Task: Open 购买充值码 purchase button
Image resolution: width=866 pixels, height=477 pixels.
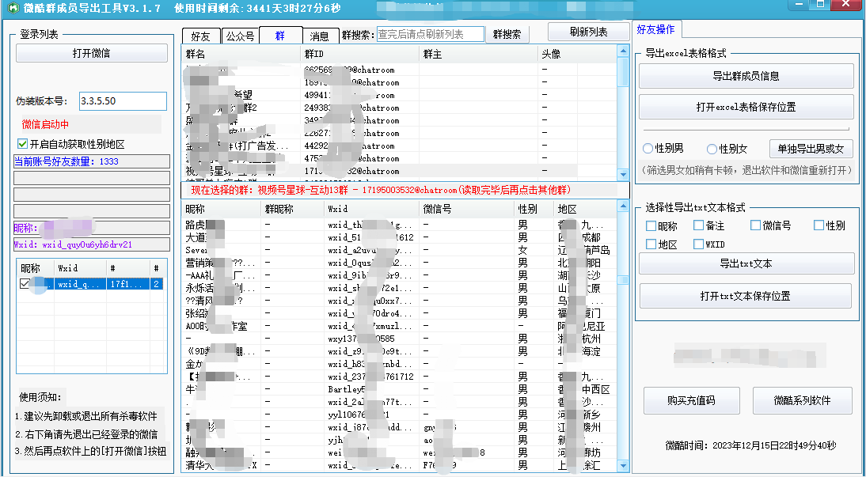Action: click(x=690, y=400)
